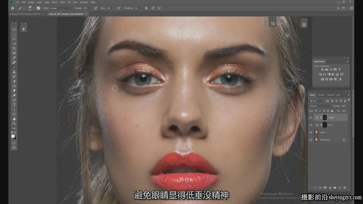Open the Smoothing 5% dropdown arrow

coord(142,8)
